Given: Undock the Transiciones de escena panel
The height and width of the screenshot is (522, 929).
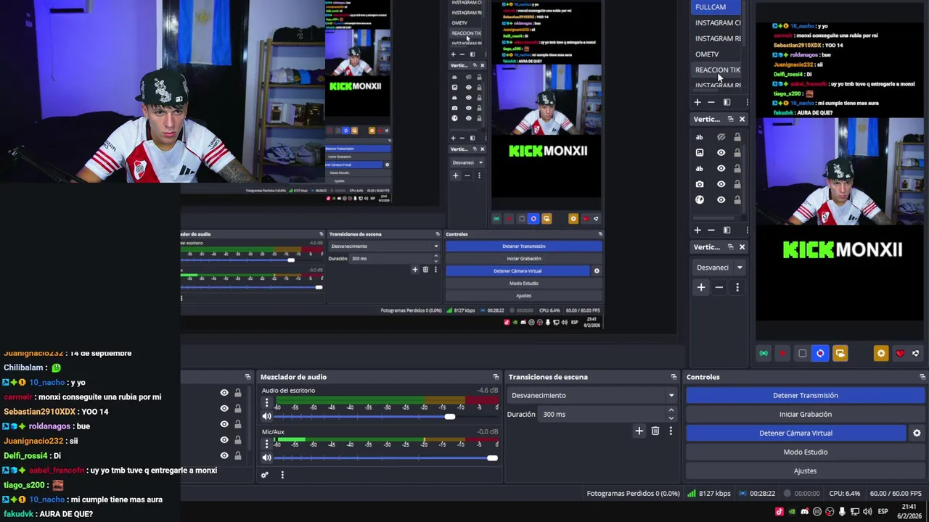Looking at the screenshot, I should tap(674, 377).
